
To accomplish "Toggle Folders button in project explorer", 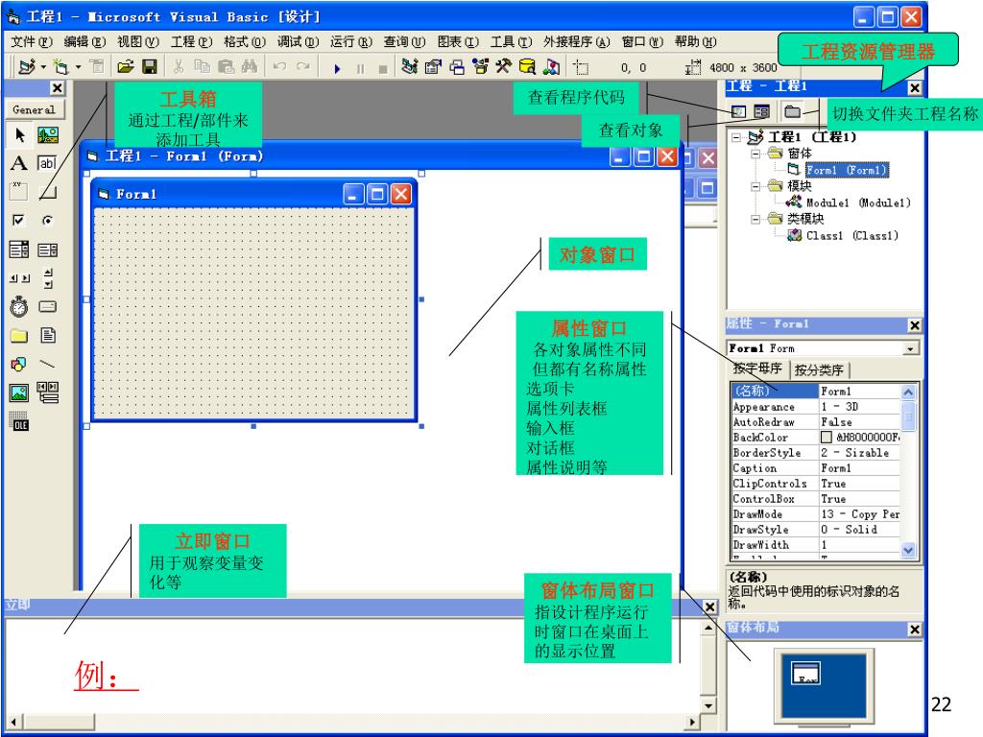I will (792, 111).
